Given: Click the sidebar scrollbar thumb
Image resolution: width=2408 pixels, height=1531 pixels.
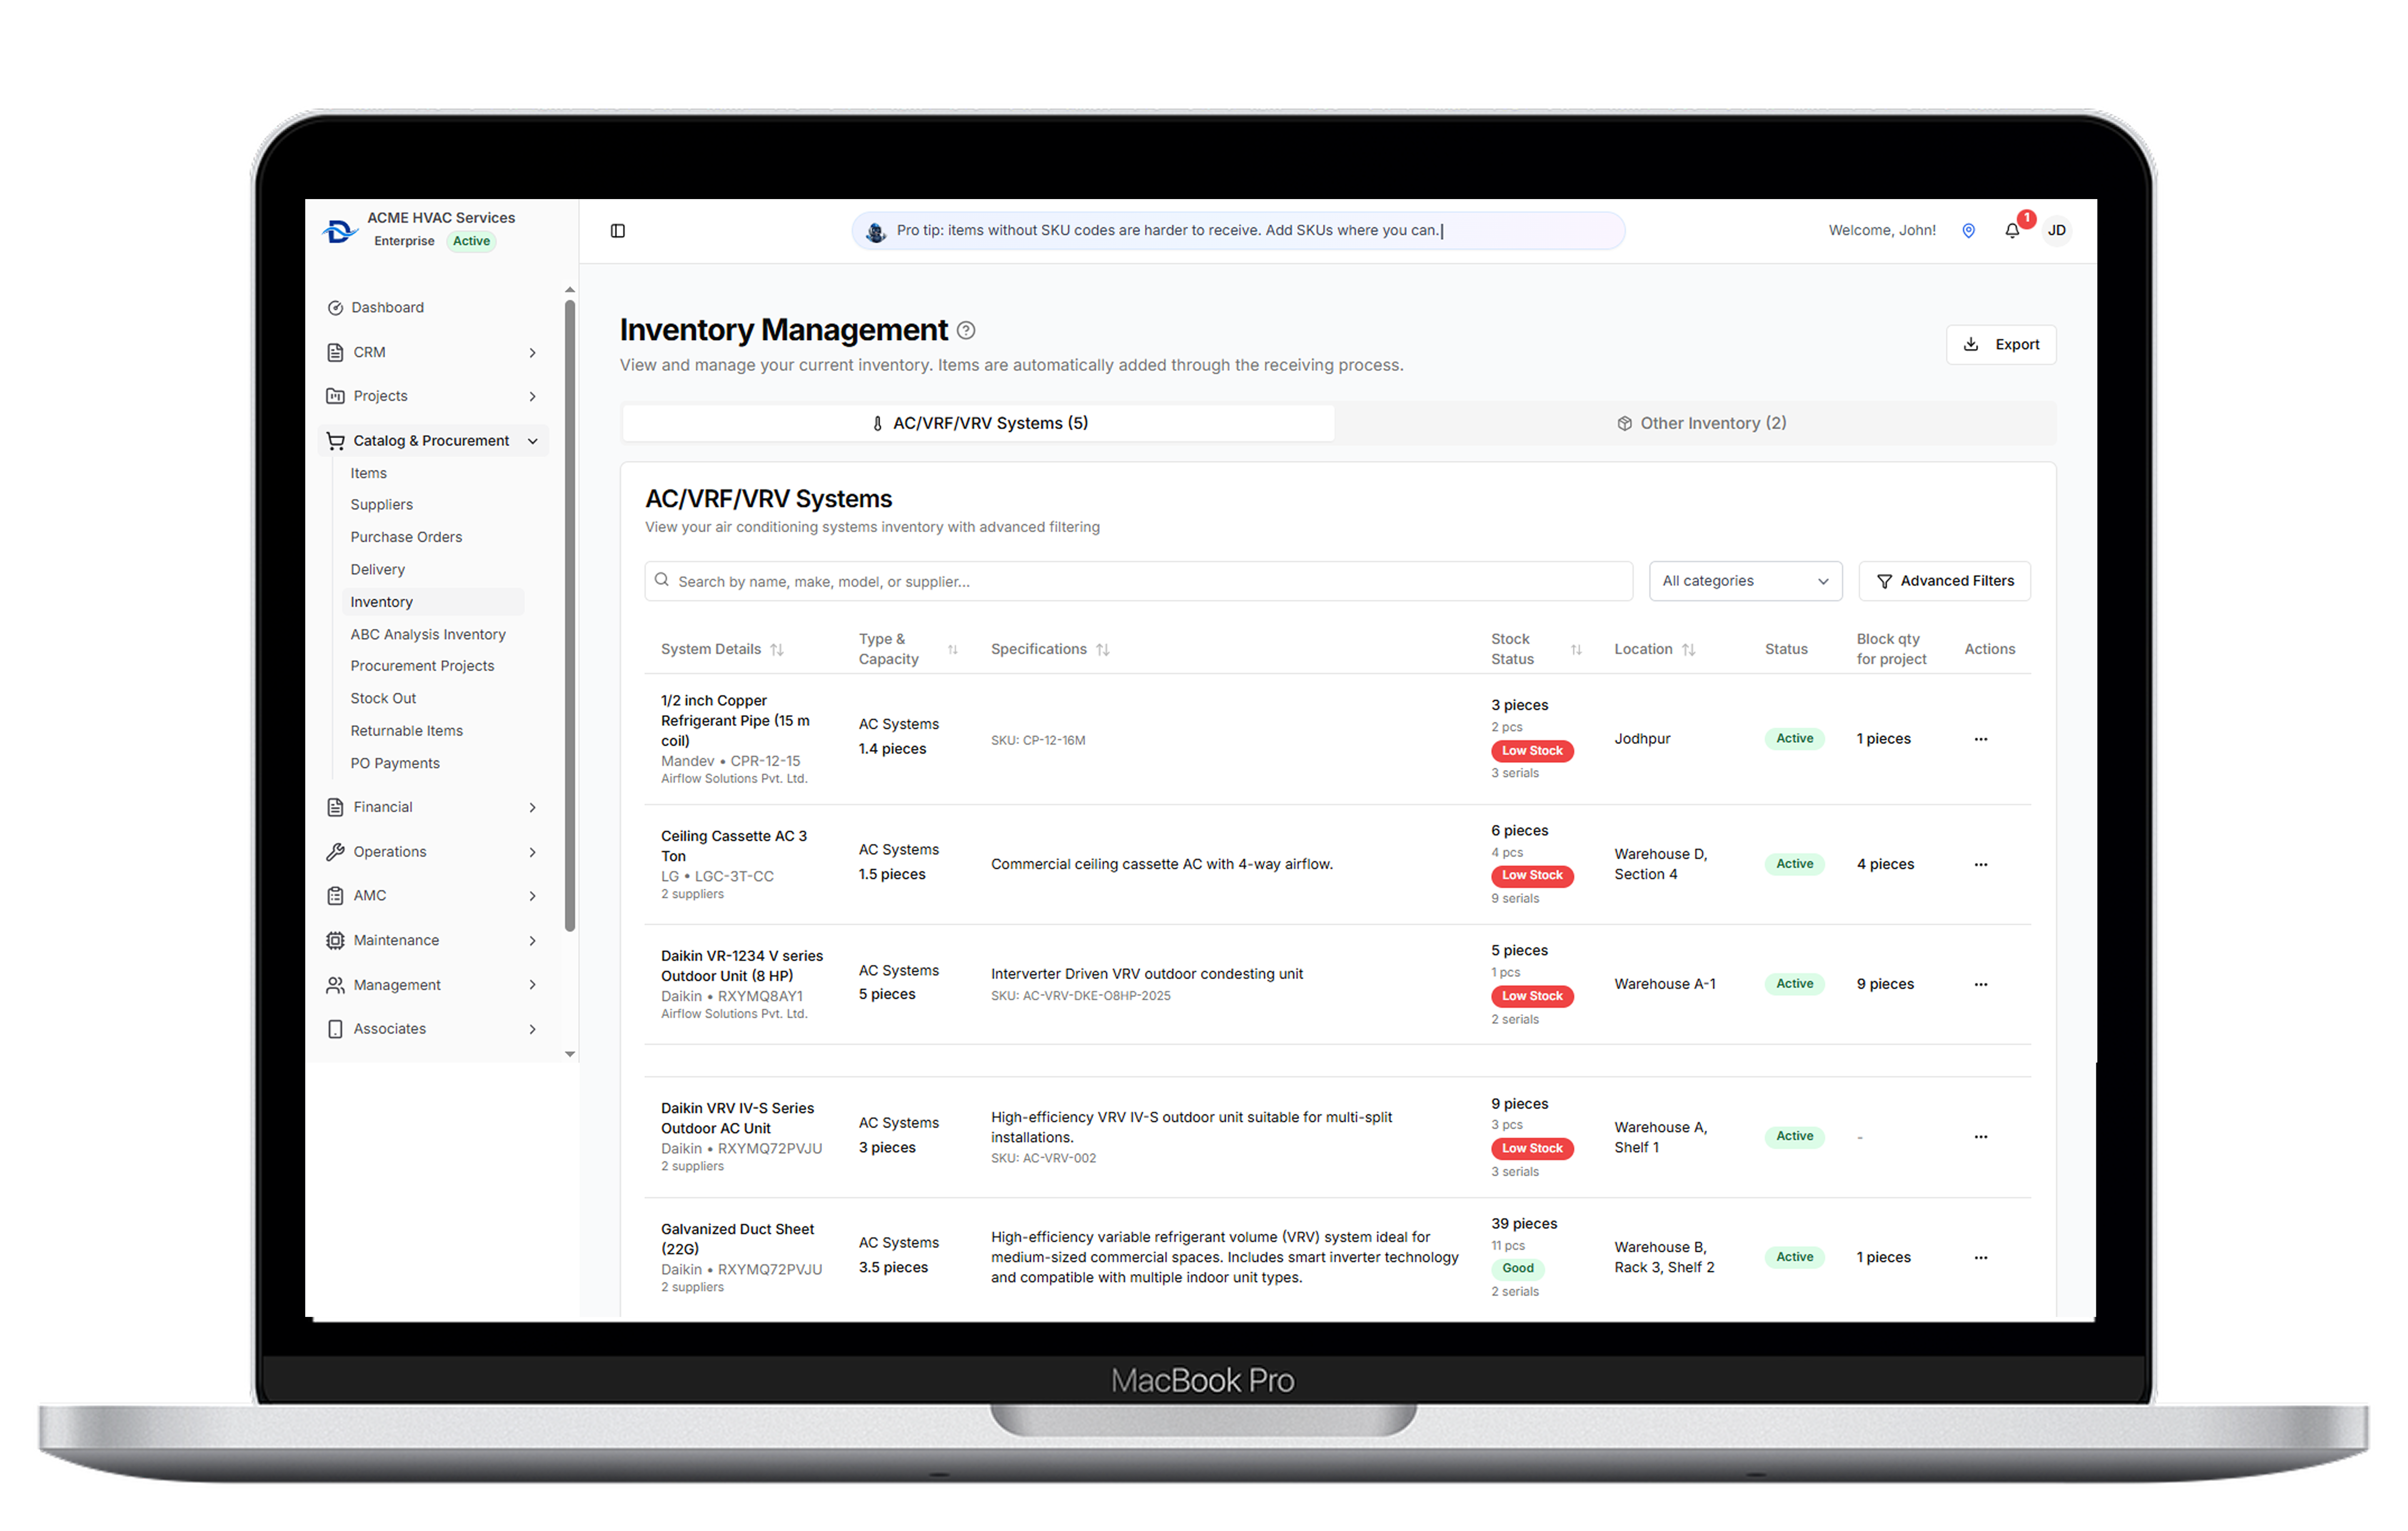Looking at the screenshot, I should [x=570, y=615].
